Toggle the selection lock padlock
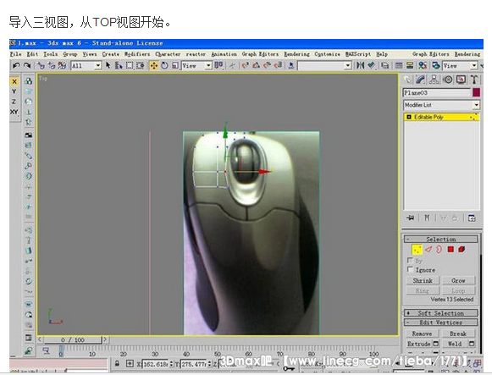 coord(117,363)
